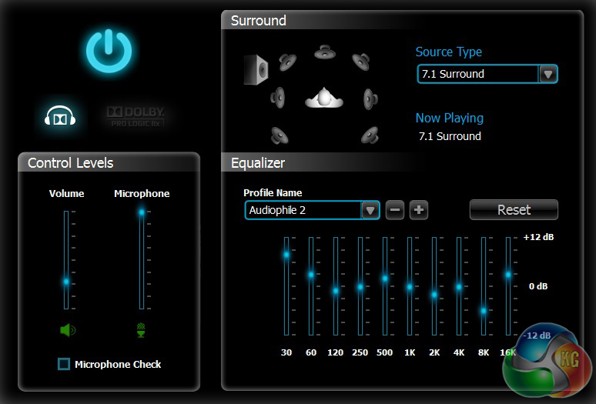Test the front left speaker icon
Viewport: 596px width, 404px height.
[x=287, y=62]
